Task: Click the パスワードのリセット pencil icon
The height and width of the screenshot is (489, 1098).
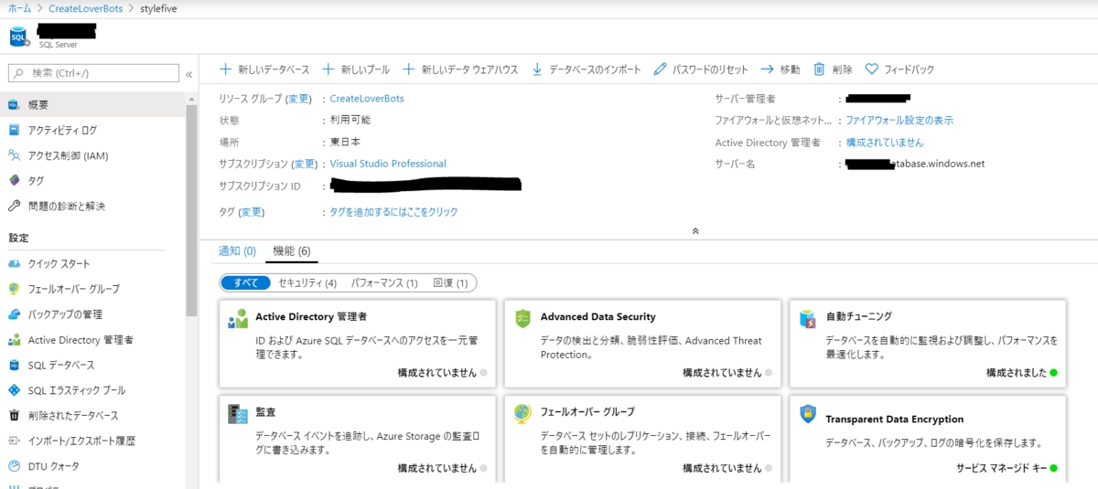Action: point(660,69)
